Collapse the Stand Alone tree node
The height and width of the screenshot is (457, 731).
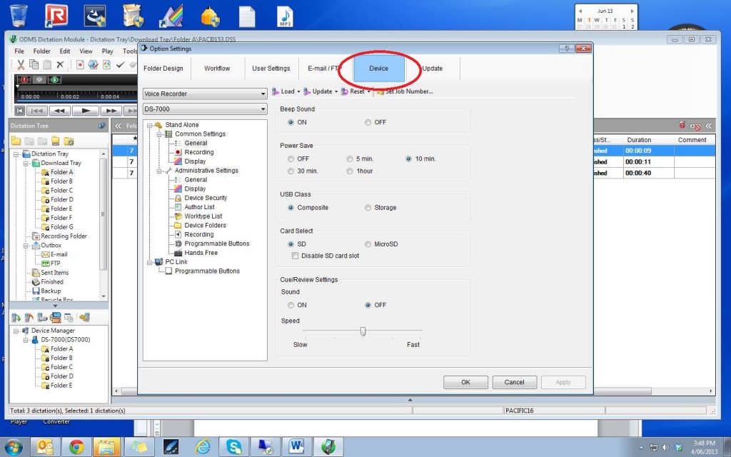pos(150,125)
